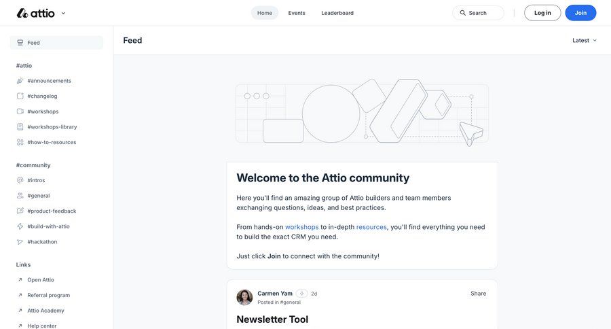
Task: Share Carmen Yam's post
Action: tap(478, 294)
